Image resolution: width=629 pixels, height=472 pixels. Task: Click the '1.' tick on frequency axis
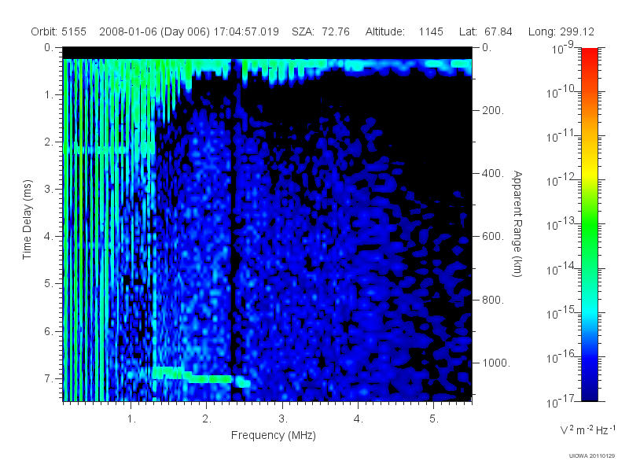(131, 419)
